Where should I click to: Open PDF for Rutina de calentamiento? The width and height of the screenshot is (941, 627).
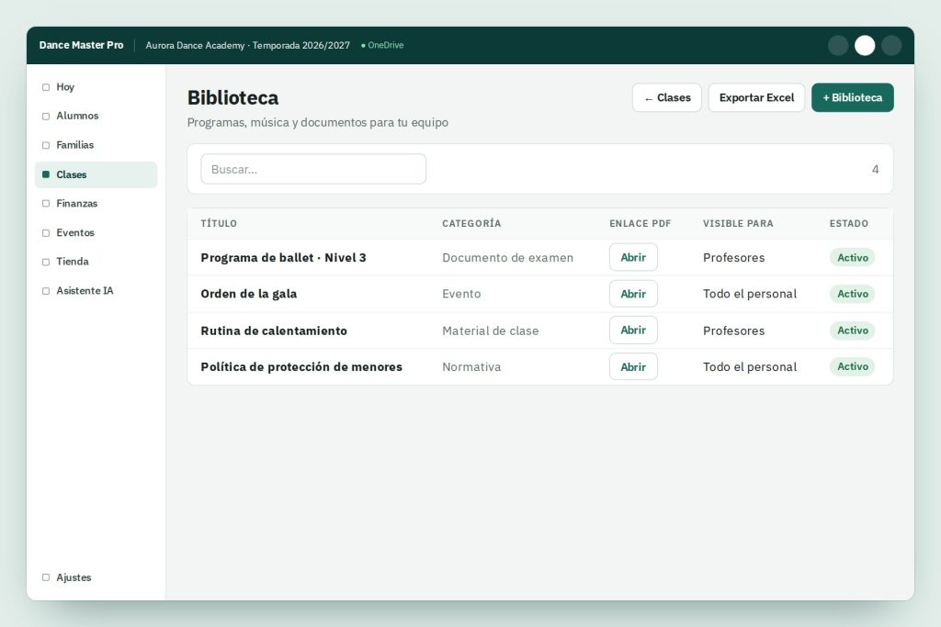click(x=633, y=330)
